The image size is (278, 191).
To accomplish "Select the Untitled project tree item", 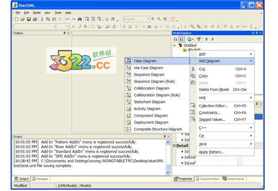I will coord(190,45).
